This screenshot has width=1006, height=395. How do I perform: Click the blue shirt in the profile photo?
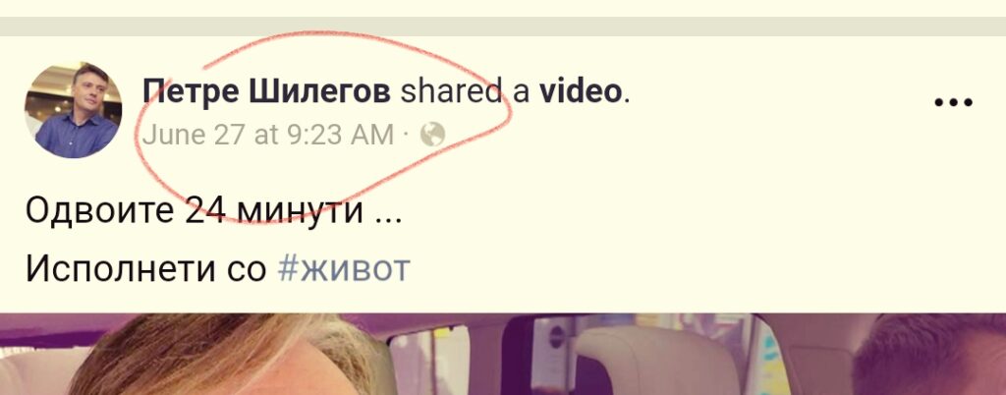coord(77,136)
